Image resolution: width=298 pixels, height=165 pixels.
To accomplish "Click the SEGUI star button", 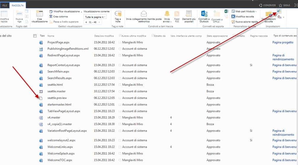I will click(284, 5).
